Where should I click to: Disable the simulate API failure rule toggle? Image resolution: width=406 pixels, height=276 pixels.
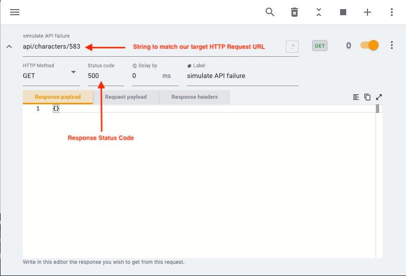click(370, 46)
